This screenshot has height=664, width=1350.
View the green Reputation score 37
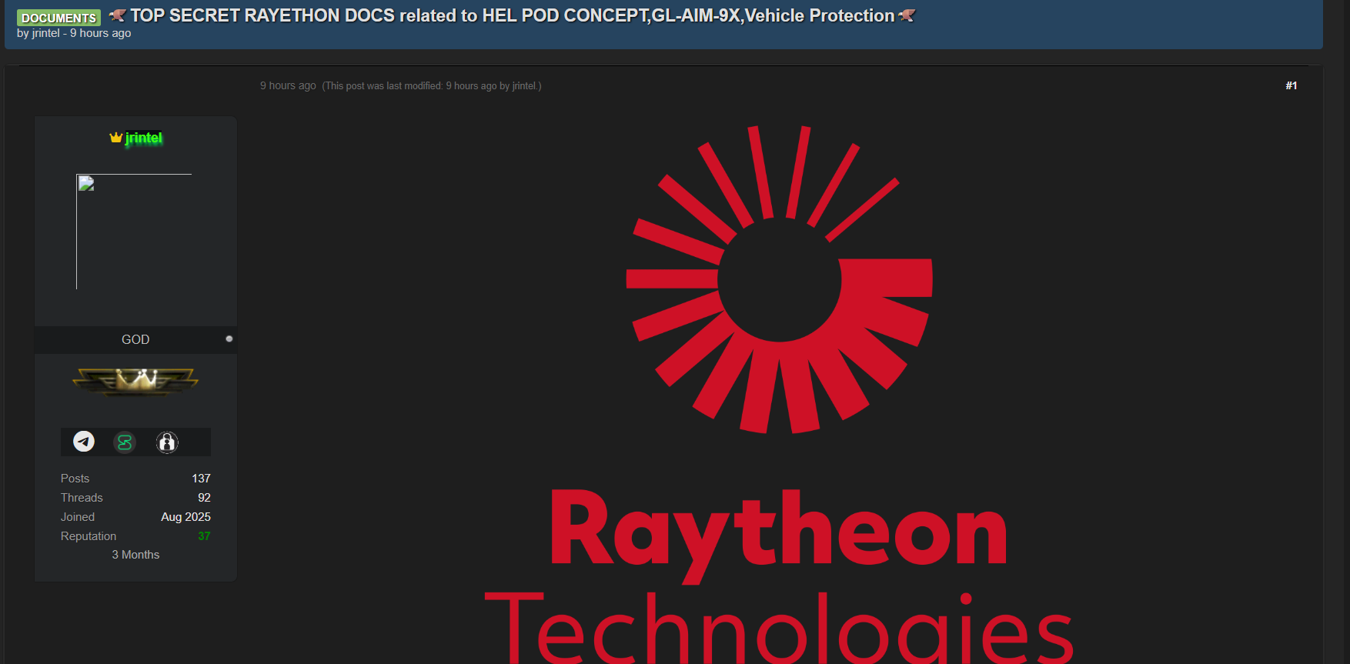204,536
